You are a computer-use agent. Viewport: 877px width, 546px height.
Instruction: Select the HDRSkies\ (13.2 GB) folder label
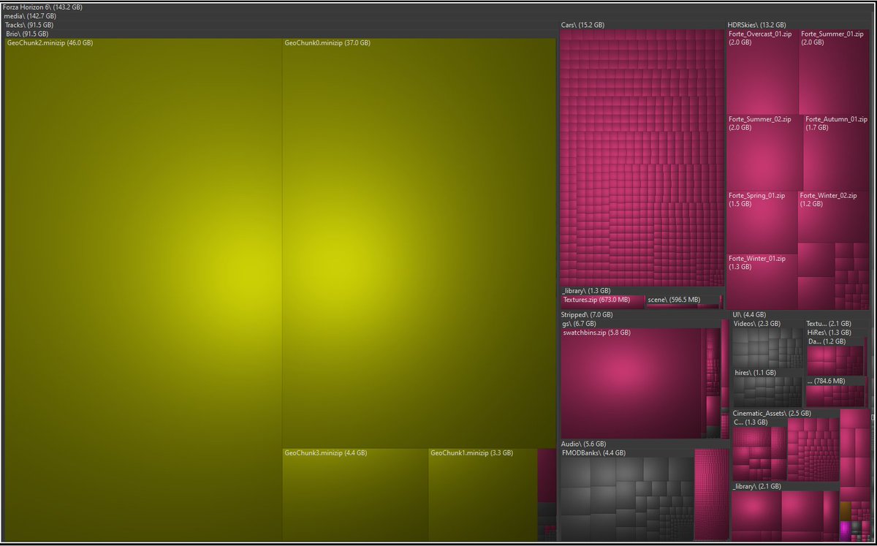pos(757,25)
